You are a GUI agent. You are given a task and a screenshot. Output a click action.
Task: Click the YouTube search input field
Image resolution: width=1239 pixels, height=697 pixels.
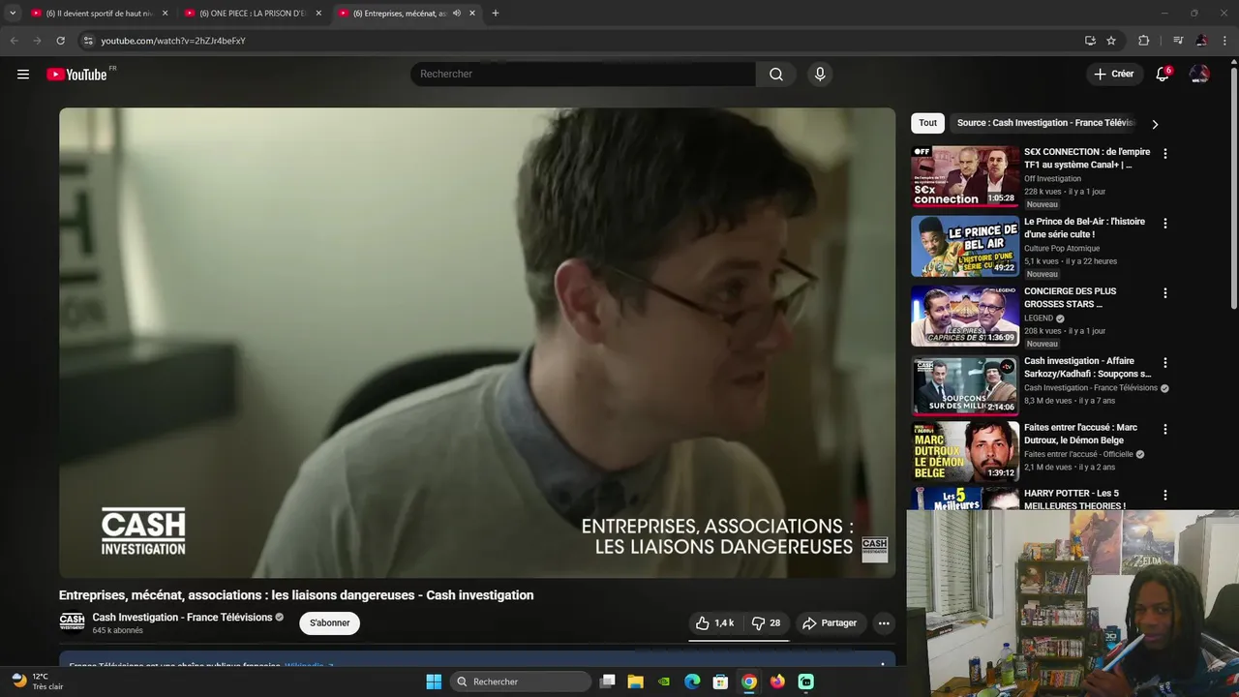[x=583, y=75]
